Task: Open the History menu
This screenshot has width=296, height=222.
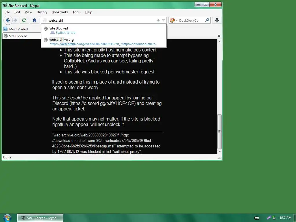Action: point(42,12)
